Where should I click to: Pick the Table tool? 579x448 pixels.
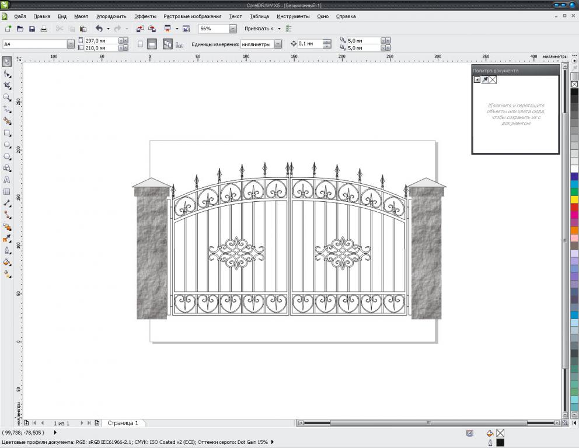tap(7, 191)
